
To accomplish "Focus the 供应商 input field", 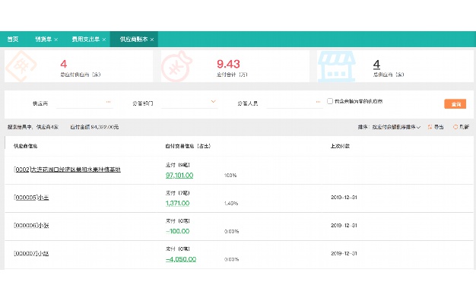I will [84, 103].
